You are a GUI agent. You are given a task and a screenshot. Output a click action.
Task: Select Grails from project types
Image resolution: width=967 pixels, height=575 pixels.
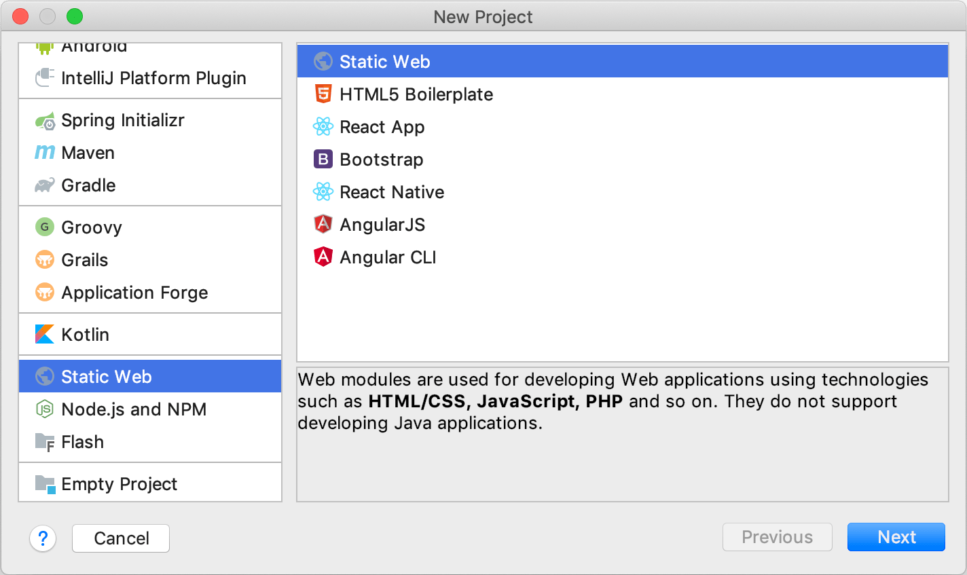click(150, 260)
